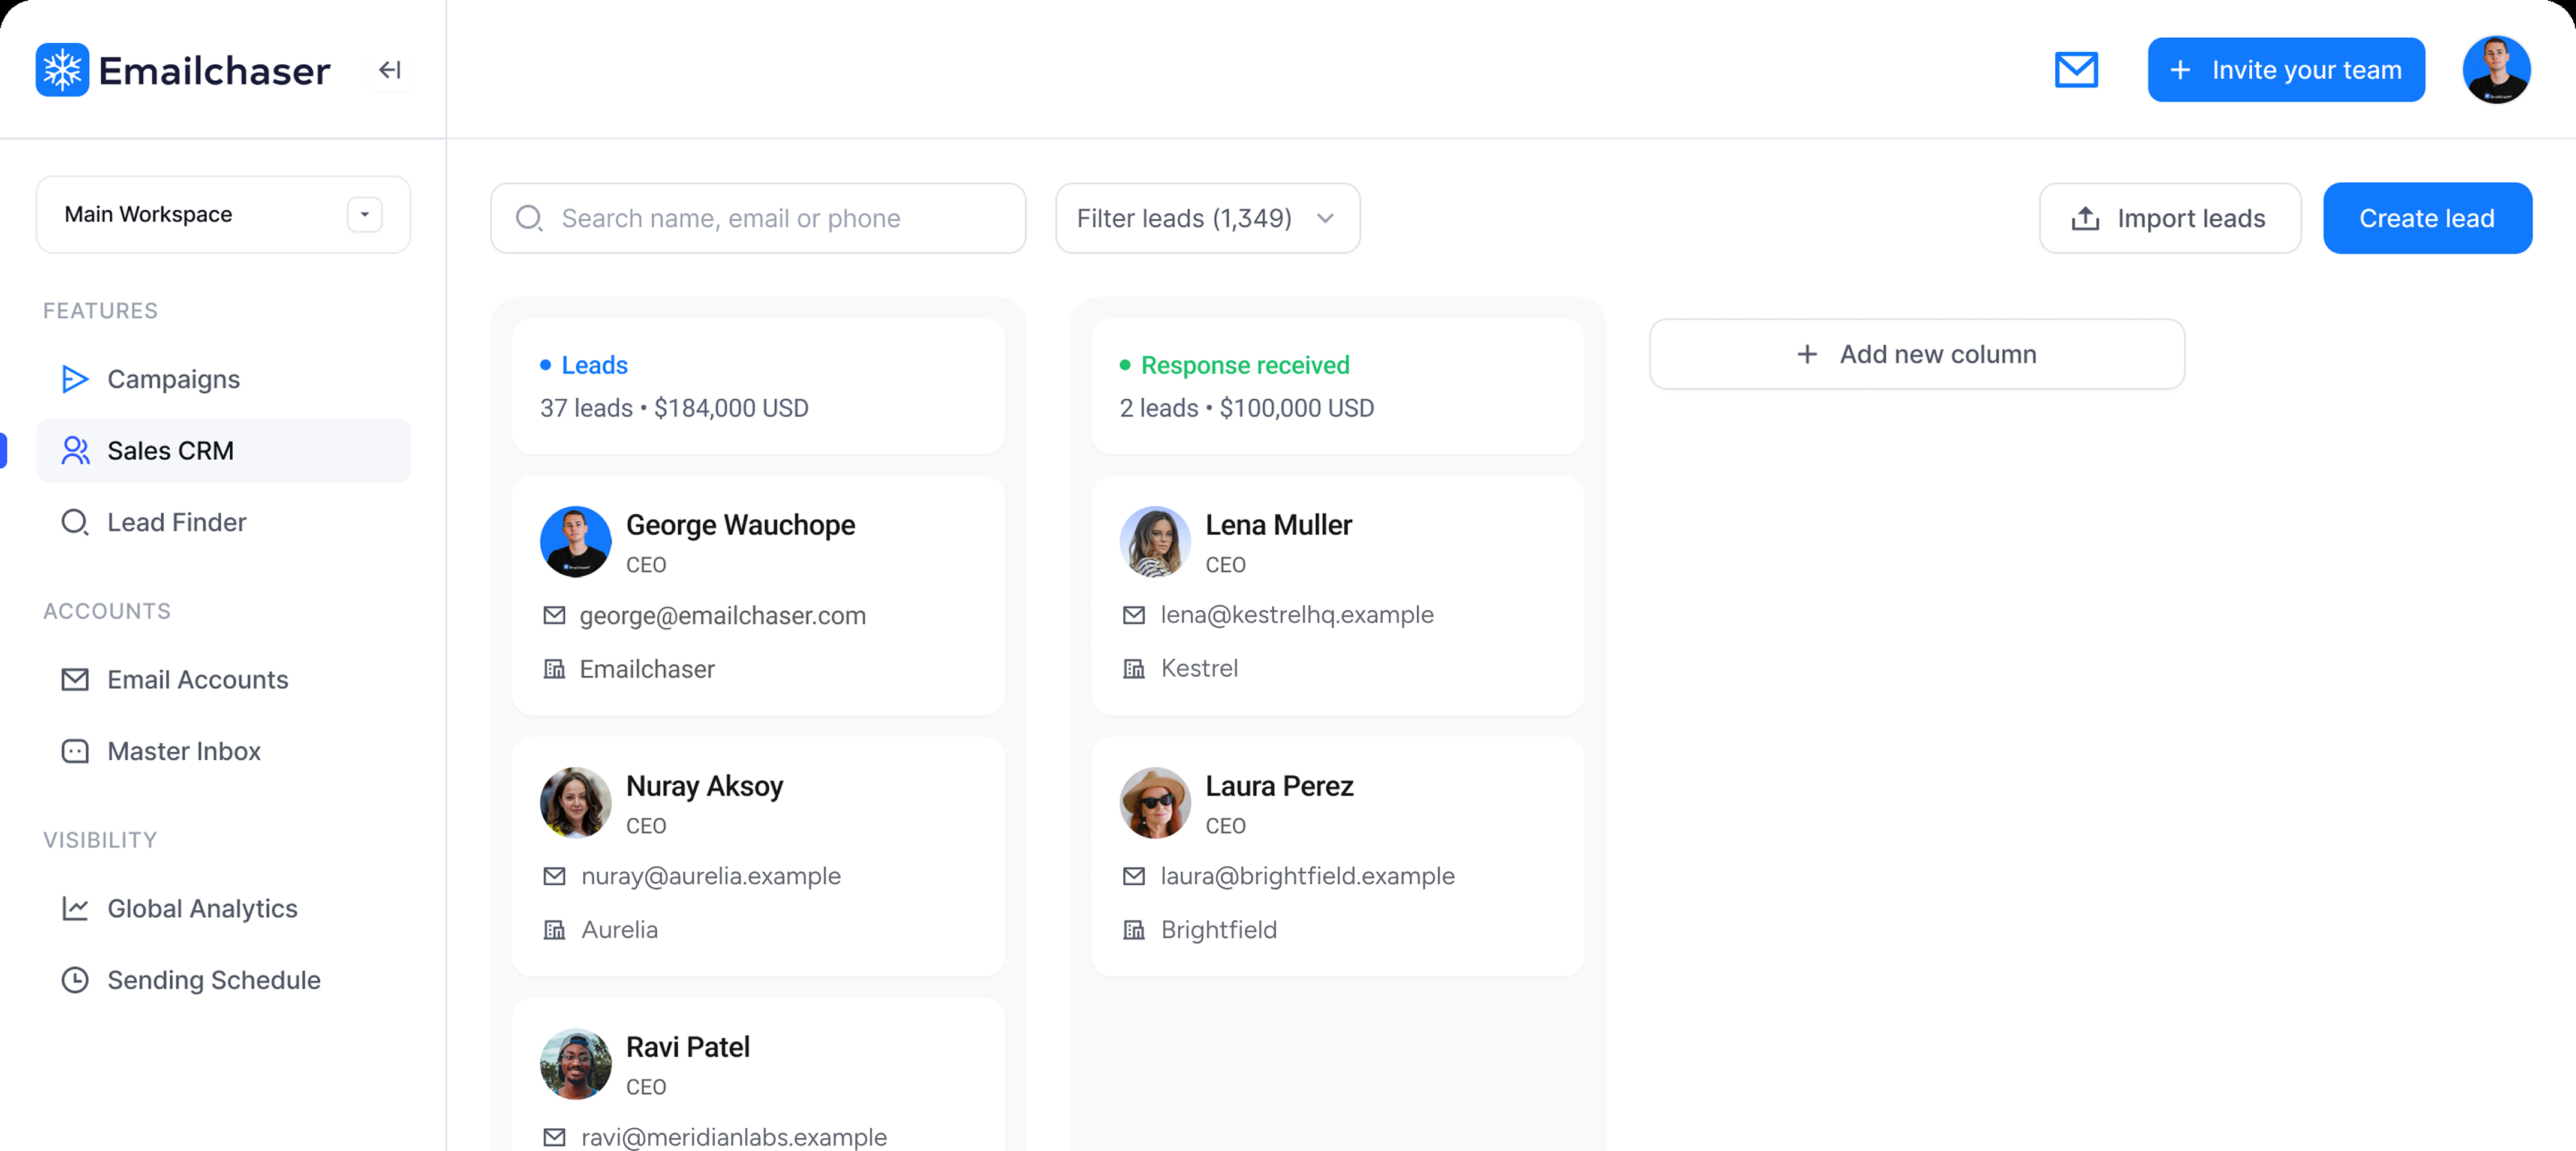
Task: Focus the Search name, email or phone field
Action: [758, 218]
